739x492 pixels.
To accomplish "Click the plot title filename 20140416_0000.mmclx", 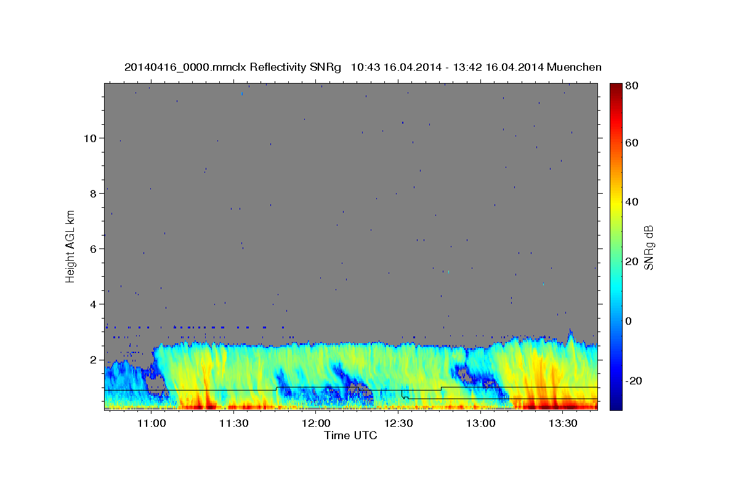I will (x=185, y=67).
